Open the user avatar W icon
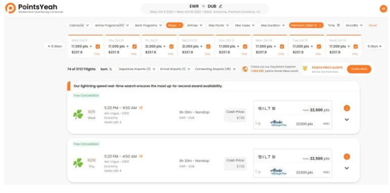390x193 pixels. [x=383, y=9]
